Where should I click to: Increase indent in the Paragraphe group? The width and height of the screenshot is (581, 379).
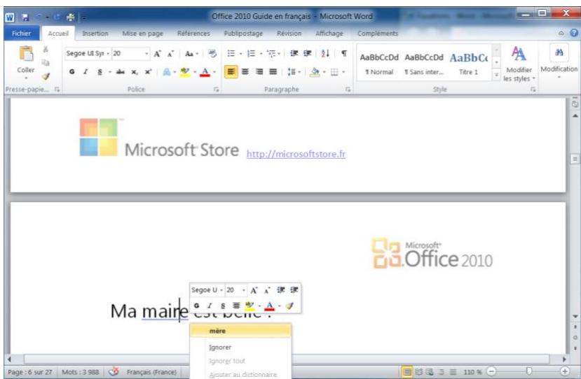tap(308, 54)
